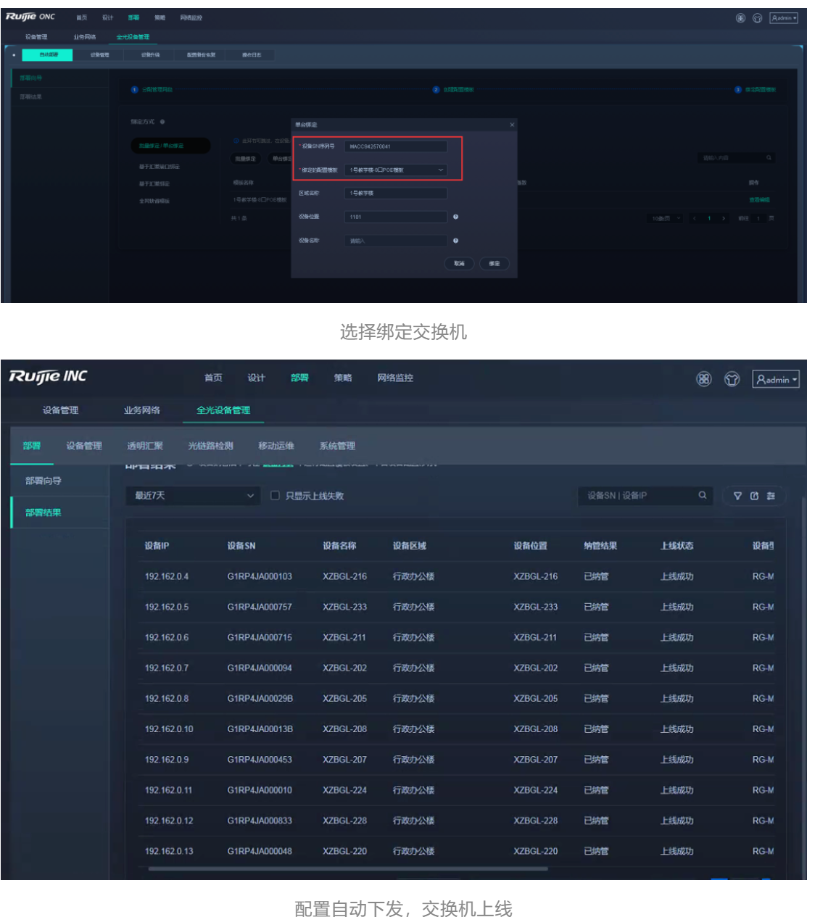Image resolution: width=815 pixels, height=917 pixels.
Task: Select 部署向导 in the left sidebar
Action: click(44, 481)
